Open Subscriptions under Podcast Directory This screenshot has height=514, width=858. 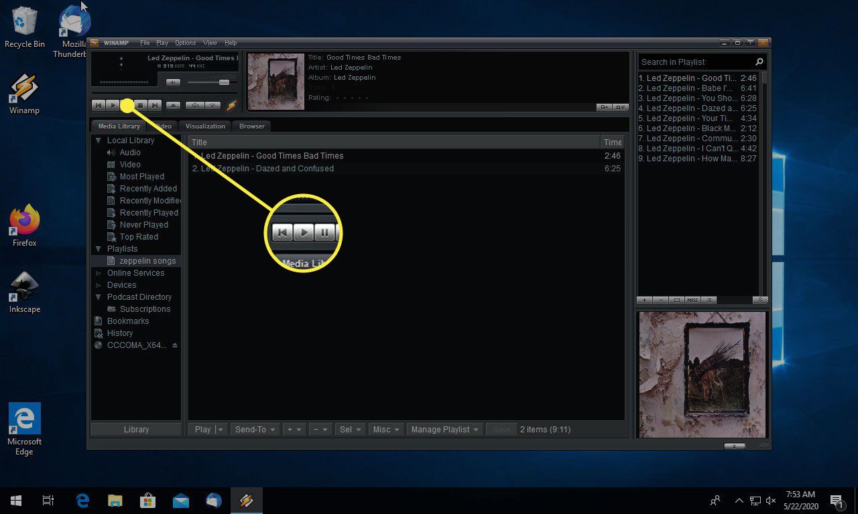[x=145, y=309]
